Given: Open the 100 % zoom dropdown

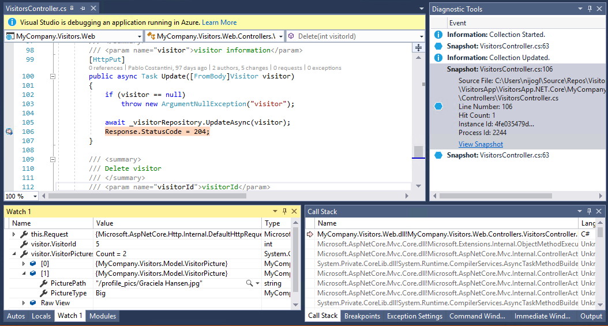Looking at the screenshot, I should pos(35,196).
